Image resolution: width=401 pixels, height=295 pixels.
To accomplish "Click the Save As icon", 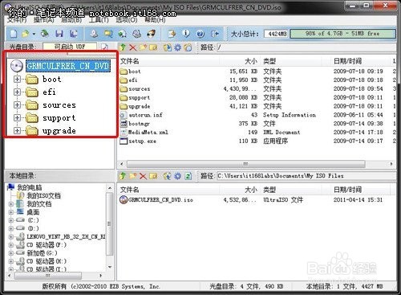I will click(x=74, y=34).
